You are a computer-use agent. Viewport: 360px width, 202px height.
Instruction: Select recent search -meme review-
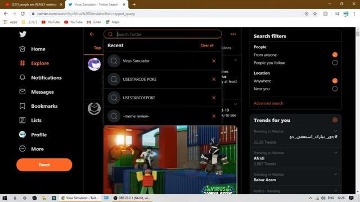tap(163, 116)
